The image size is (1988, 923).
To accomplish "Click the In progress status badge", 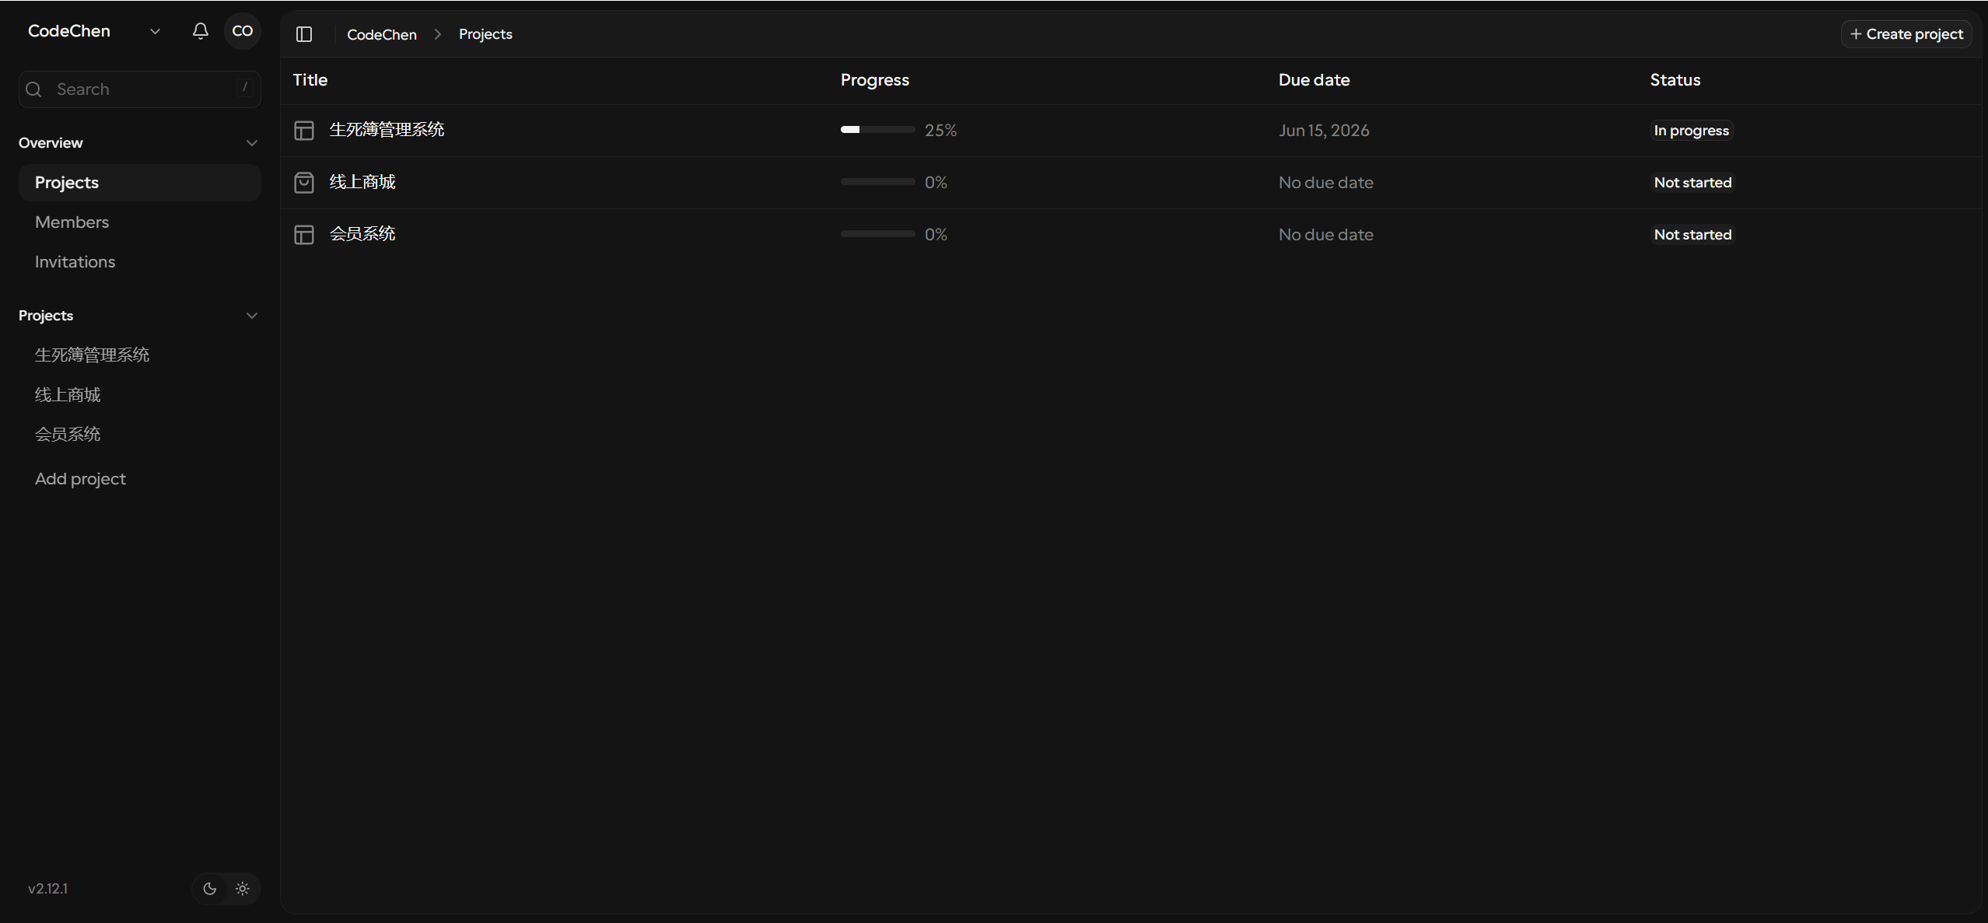I will (x=1692, y=131).
